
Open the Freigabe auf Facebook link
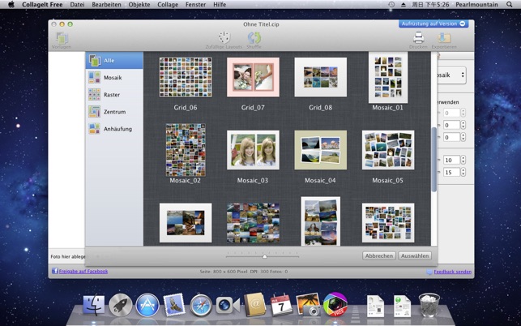pyautogui.click(x=83, y=272)
